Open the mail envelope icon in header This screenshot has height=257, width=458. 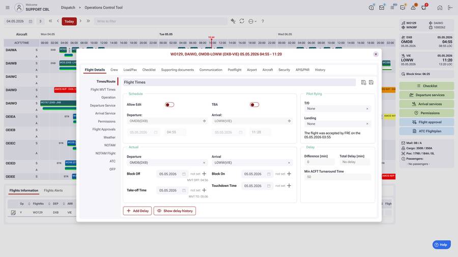(x=382, y=8)
